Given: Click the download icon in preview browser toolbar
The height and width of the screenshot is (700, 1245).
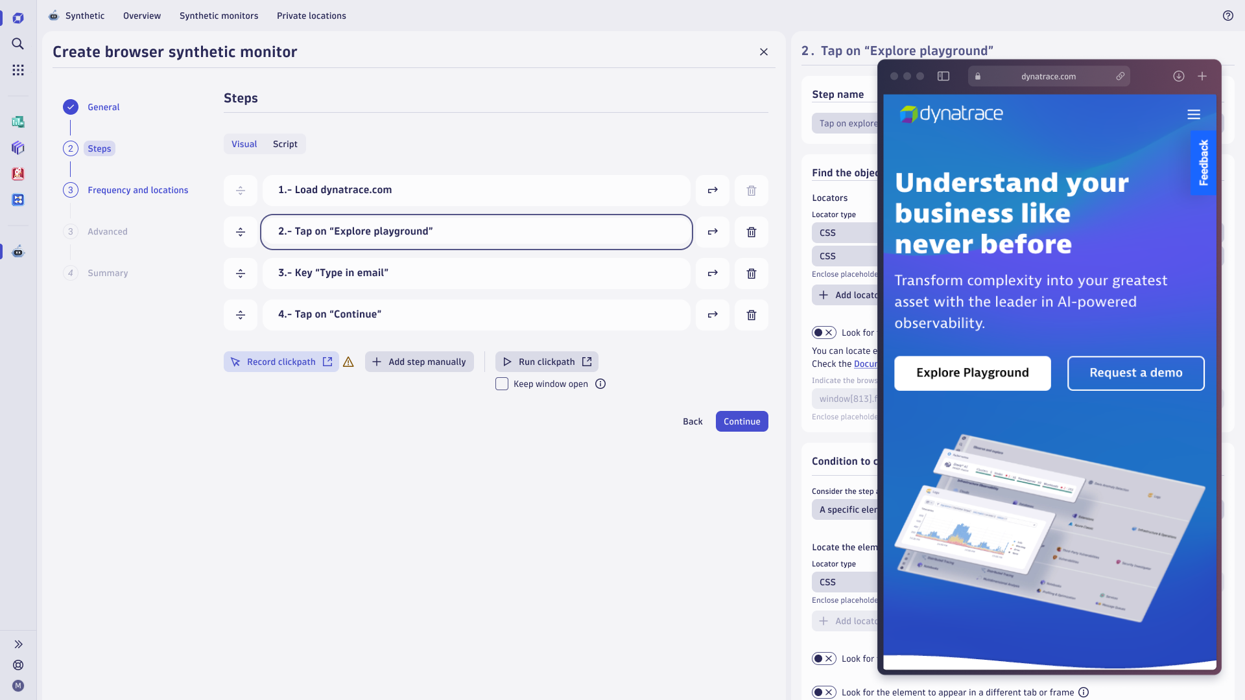Looking at the screenshot, I should click(x=1179, y=76).
